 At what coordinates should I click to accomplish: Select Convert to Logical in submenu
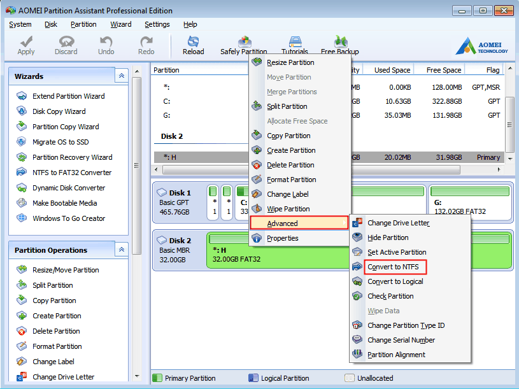click(410, 281)
